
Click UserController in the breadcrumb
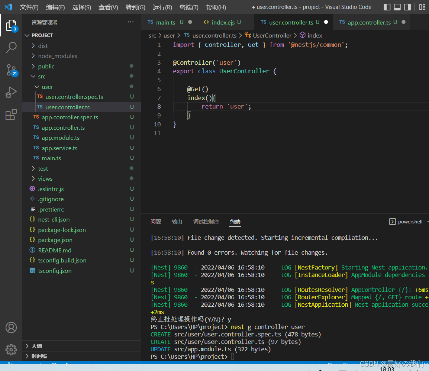(272, 36)
